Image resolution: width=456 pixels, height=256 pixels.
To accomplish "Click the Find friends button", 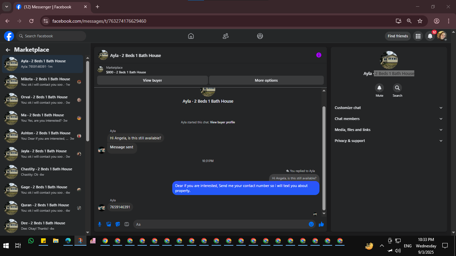I will click(x=398, y=36).
